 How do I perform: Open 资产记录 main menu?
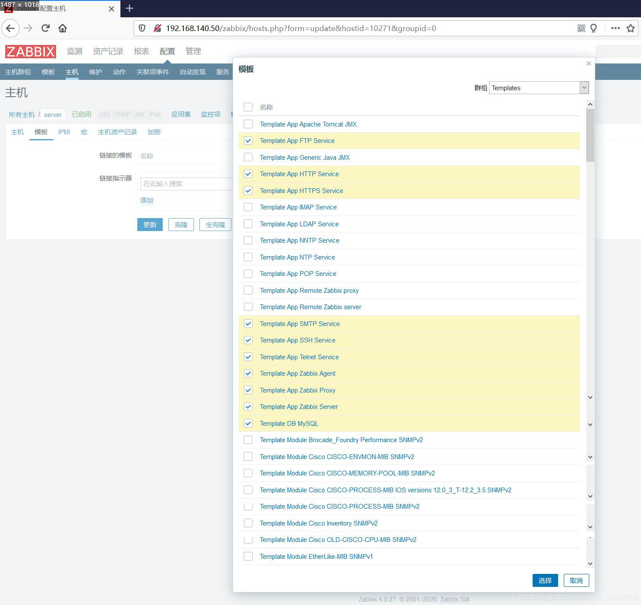point(108,51)
